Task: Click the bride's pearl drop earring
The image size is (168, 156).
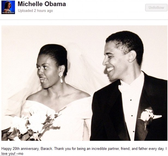Action: [61, 78]
